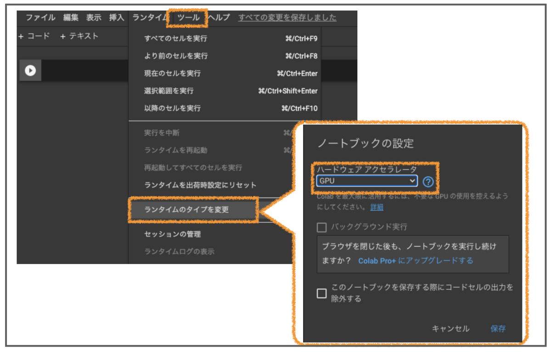Click the ⌘/Ctrl+F9 shortcut text
551x353 pixels.
coord(301,39)
